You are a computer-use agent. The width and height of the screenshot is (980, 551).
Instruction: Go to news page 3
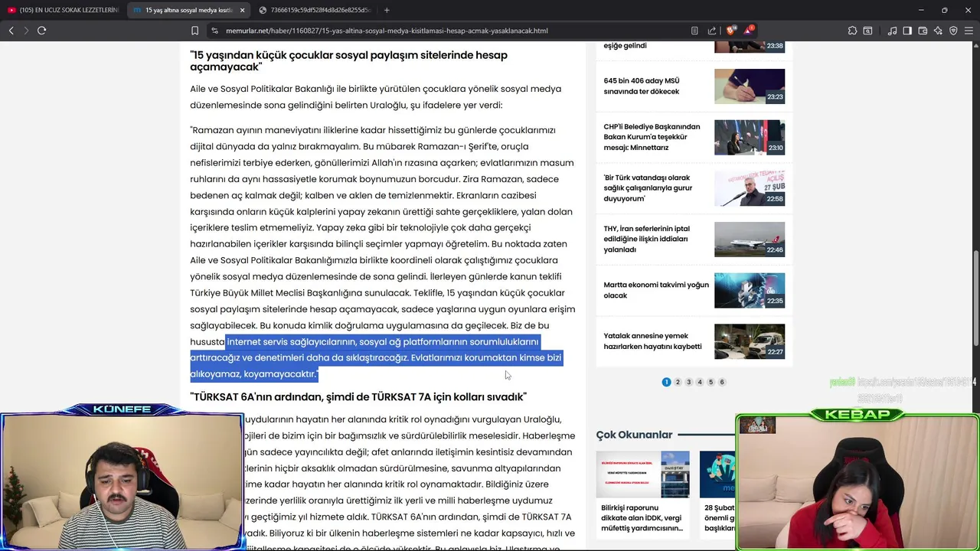click(x=688, y=382)
